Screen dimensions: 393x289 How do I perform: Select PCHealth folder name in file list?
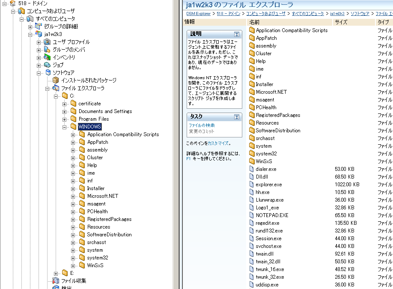pos(266,107)
